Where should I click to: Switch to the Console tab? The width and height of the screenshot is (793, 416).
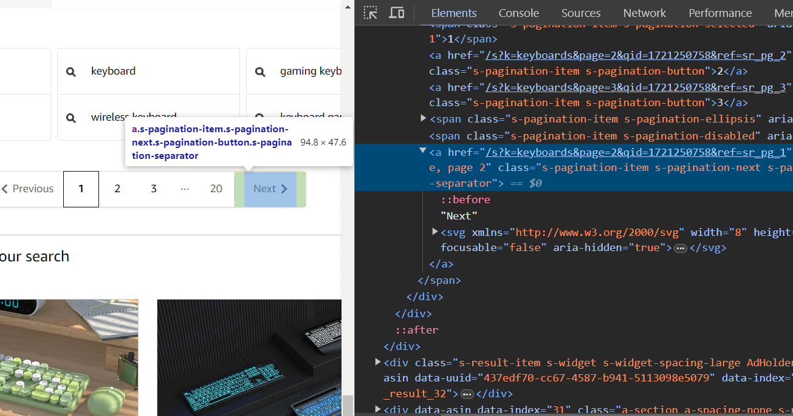click(518, 13)
